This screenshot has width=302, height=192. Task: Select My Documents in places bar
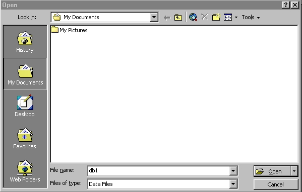pos(25,74)
